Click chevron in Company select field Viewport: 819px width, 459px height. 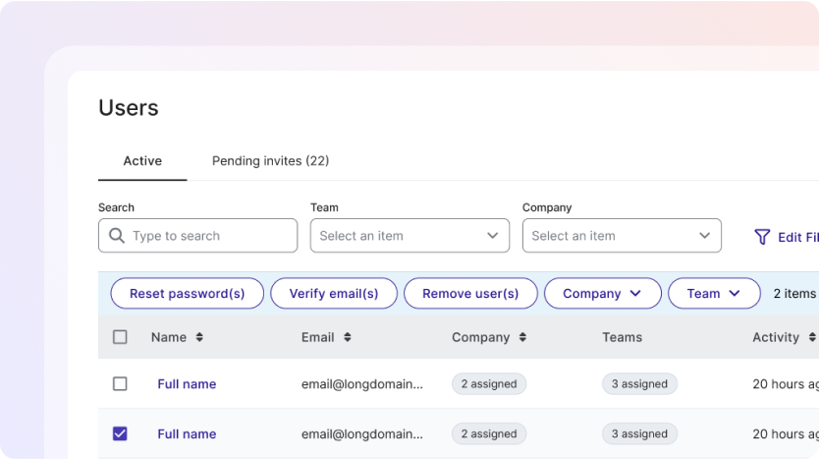[x=705, y=236]
